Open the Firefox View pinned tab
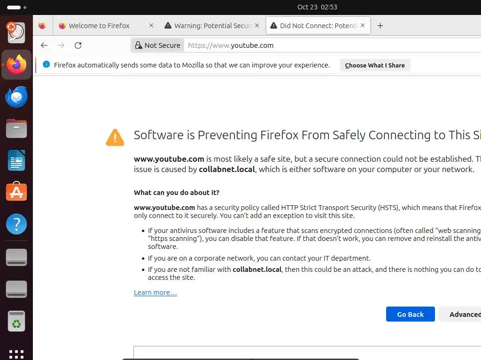The height and width of the screenshot is (360, 481). coord(42,26)
